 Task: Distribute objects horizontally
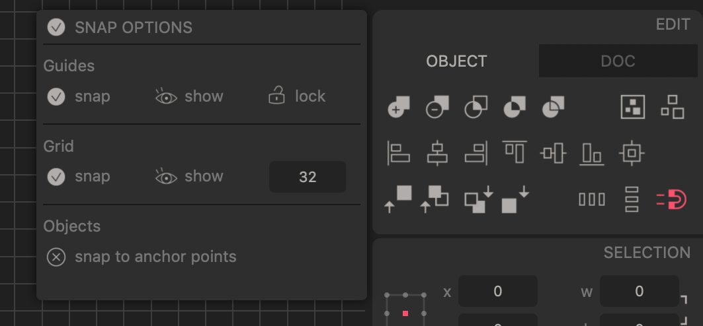592,199
